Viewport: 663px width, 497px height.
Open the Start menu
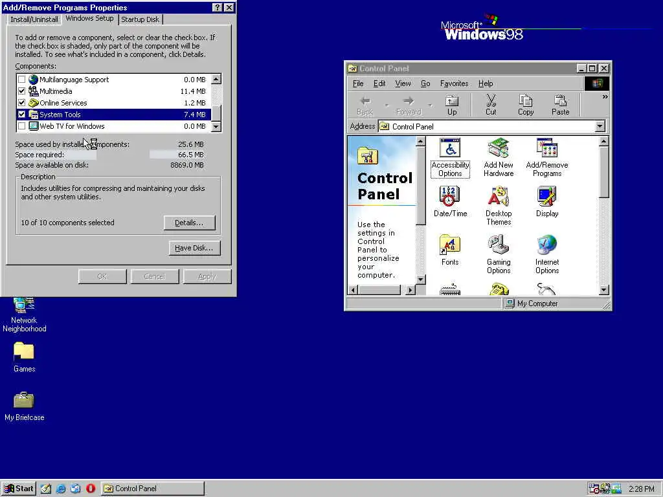click(x=19, y=489)
